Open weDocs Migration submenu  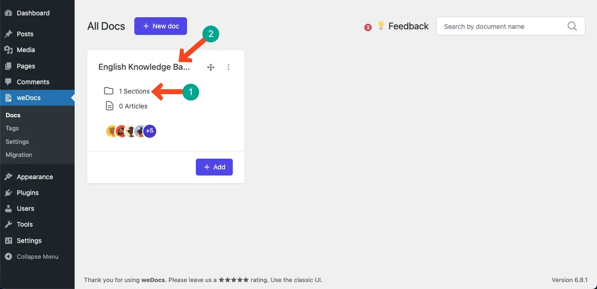[19, 155]
